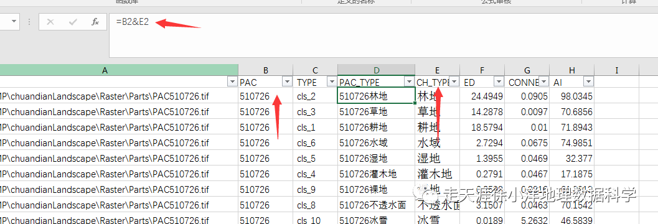Image resolution: width=658 pixels, height=224 pixels.
Task: Select ED value 24.4949
Action: click(x=482, y=96)
